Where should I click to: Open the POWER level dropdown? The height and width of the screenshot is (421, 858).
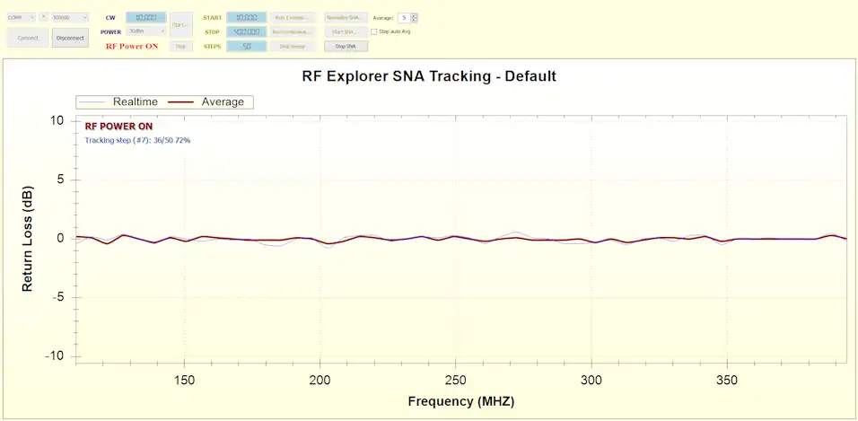[x=145, y=31]
